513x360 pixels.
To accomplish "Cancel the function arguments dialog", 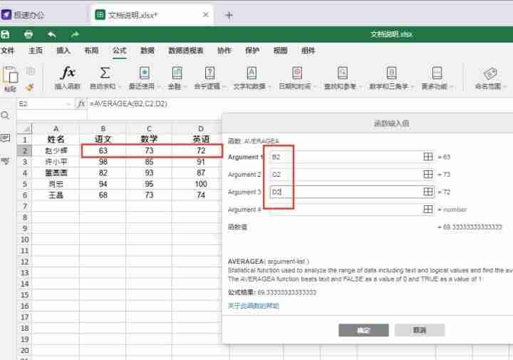I will [x=420, y=330].
